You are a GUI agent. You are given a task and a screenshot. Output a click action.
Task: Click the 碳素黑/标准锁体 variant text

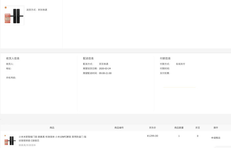pos(27,145)
